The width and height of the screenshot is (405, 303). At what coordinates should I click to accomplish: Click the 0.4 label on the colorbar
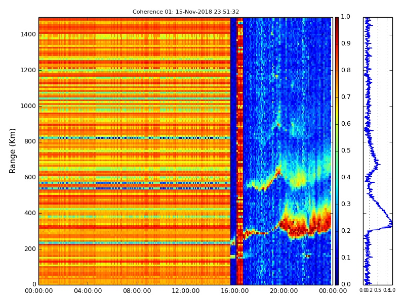pos(346,177)
